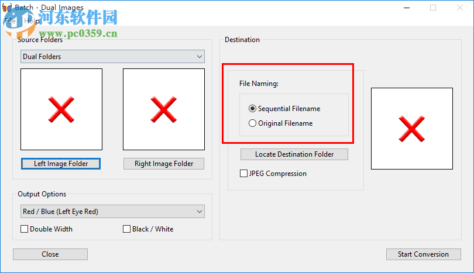Click Locate Destination Folder
The height and width of the screenshot is (273, 474).
[x=294, y=154]
